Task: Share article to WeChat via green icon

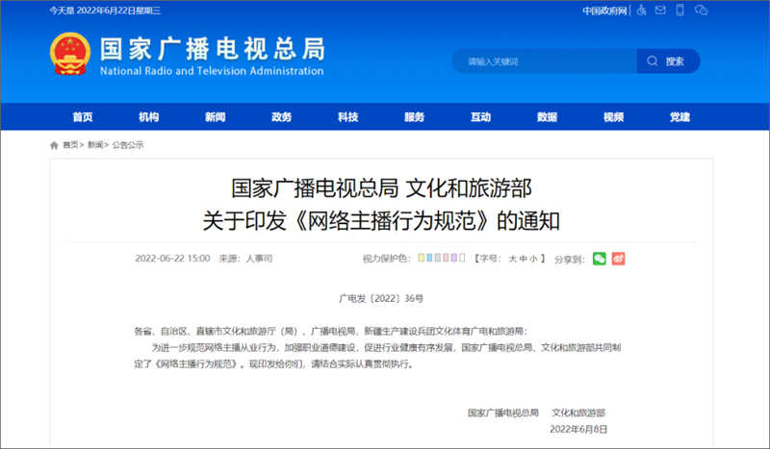Action: pyautogui.click(x=599, y=259)
